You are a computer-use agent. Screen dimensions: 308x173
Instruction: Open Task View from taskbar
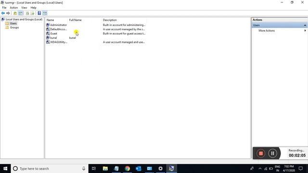(94, 169)
